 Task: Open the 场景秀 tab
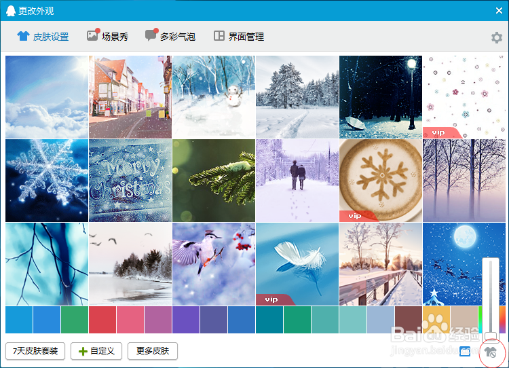point(107,36)
